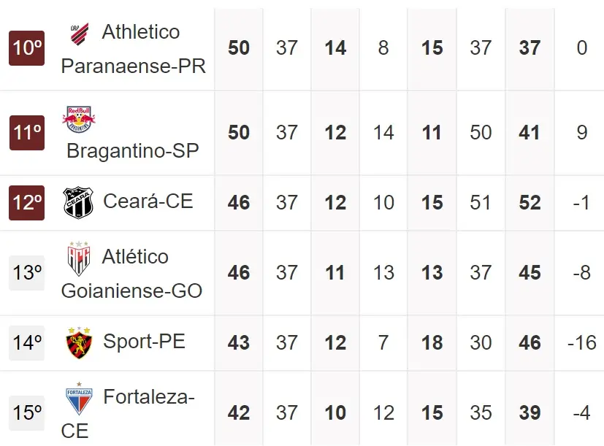Click the Atlético Goianiense crest
The height and width of the screenshot is (446, 604).
tap(78, 258)
